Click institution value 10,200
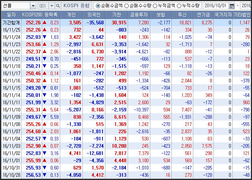The height and width of the screenshot is (180, 252). [119, 146]
